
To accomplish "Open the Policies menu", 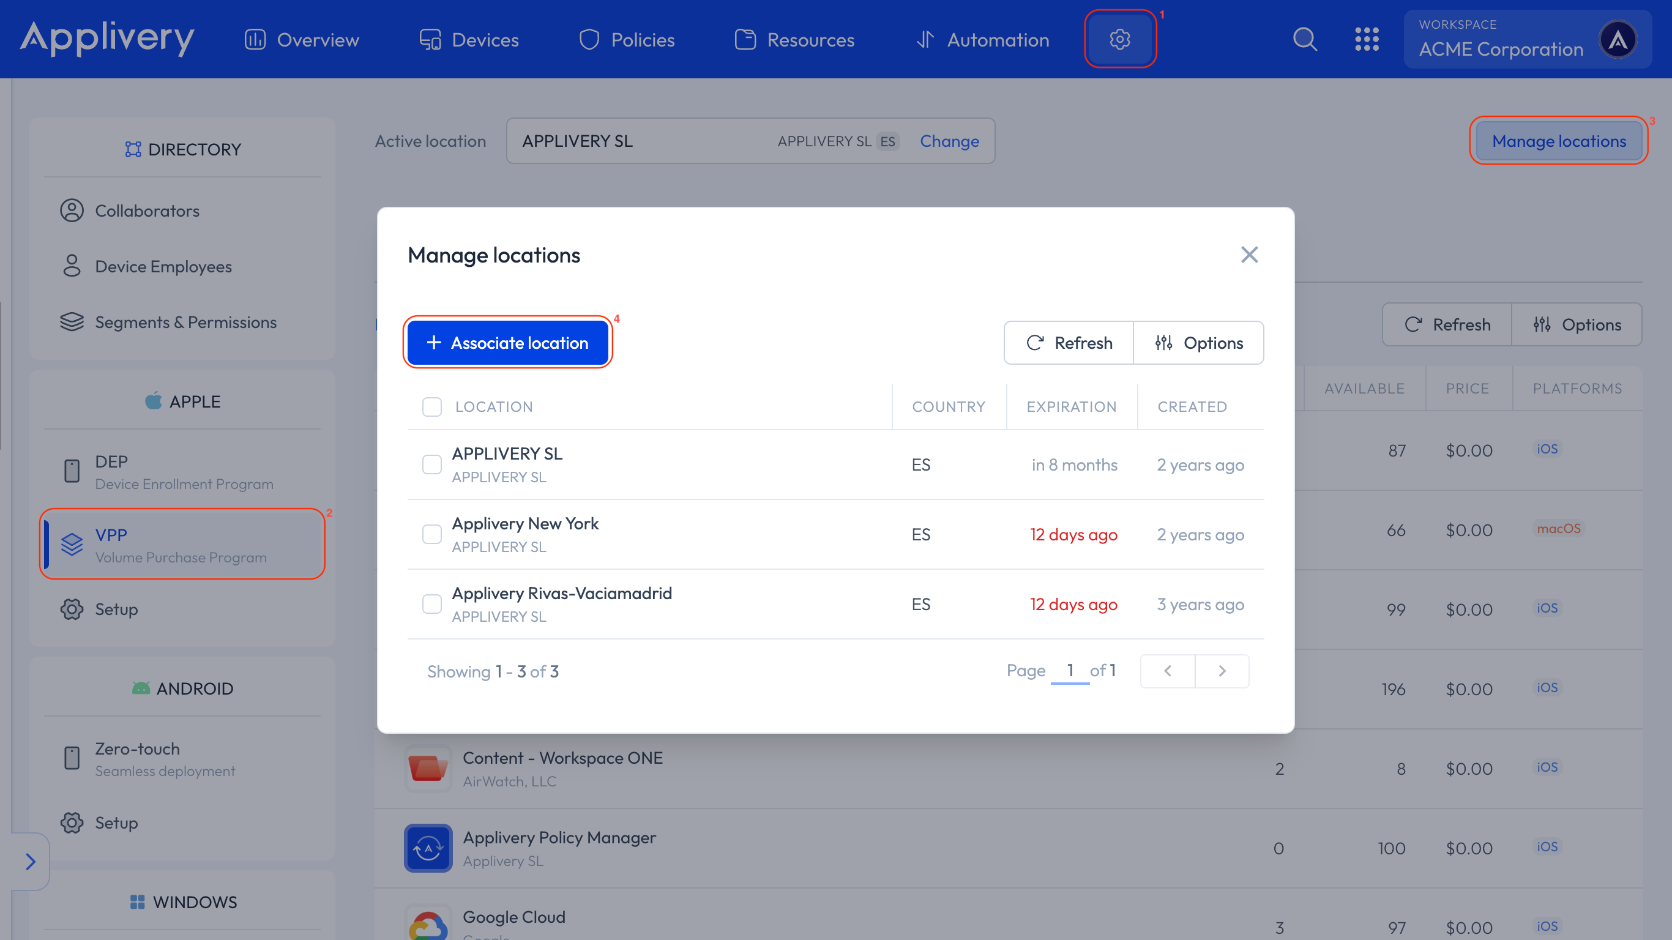I will tap(627, 40).
